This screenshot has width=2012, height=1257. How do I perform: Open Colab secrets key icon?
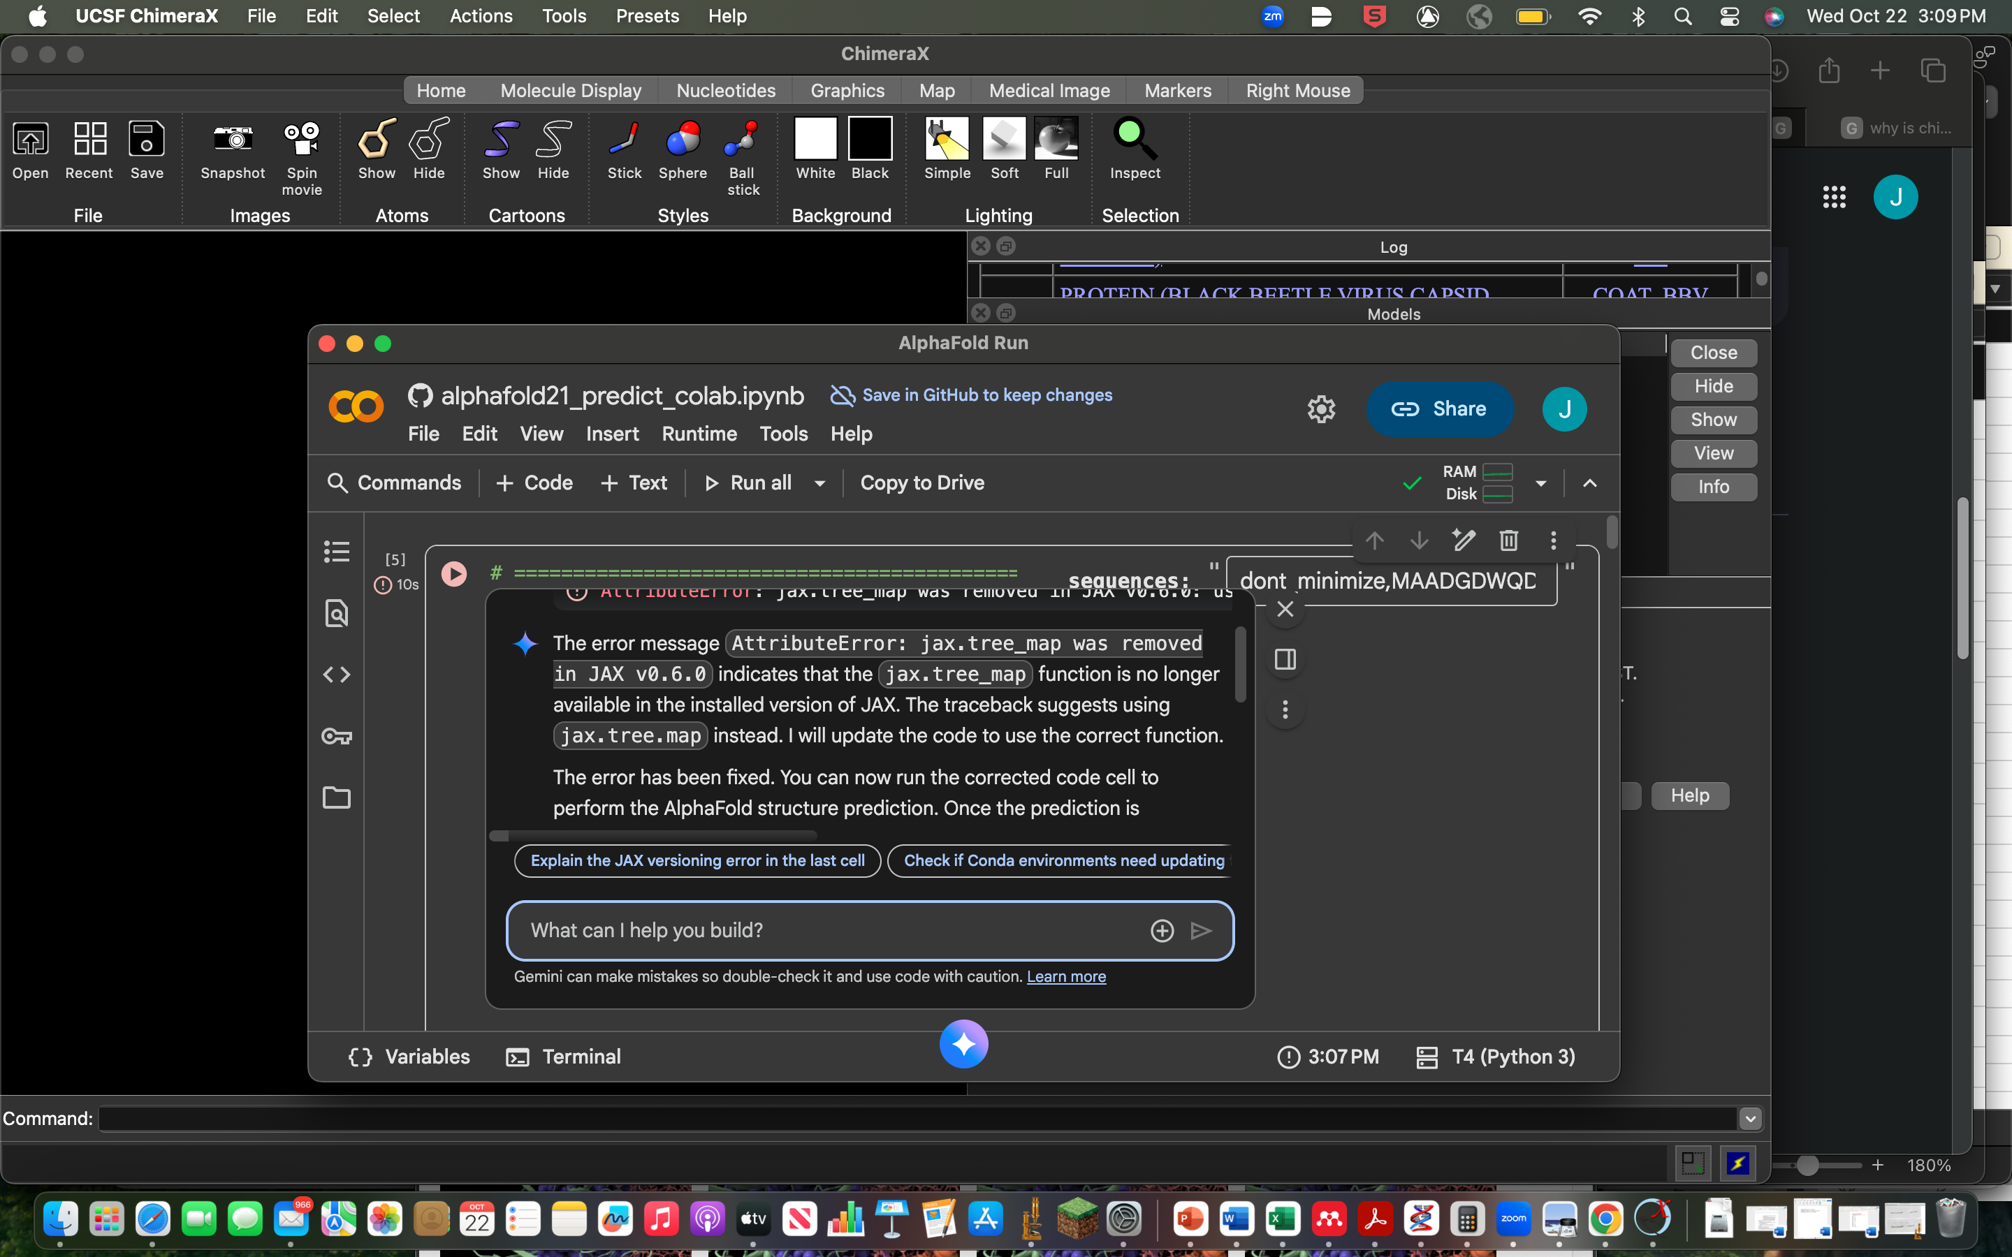coord(337,737)
